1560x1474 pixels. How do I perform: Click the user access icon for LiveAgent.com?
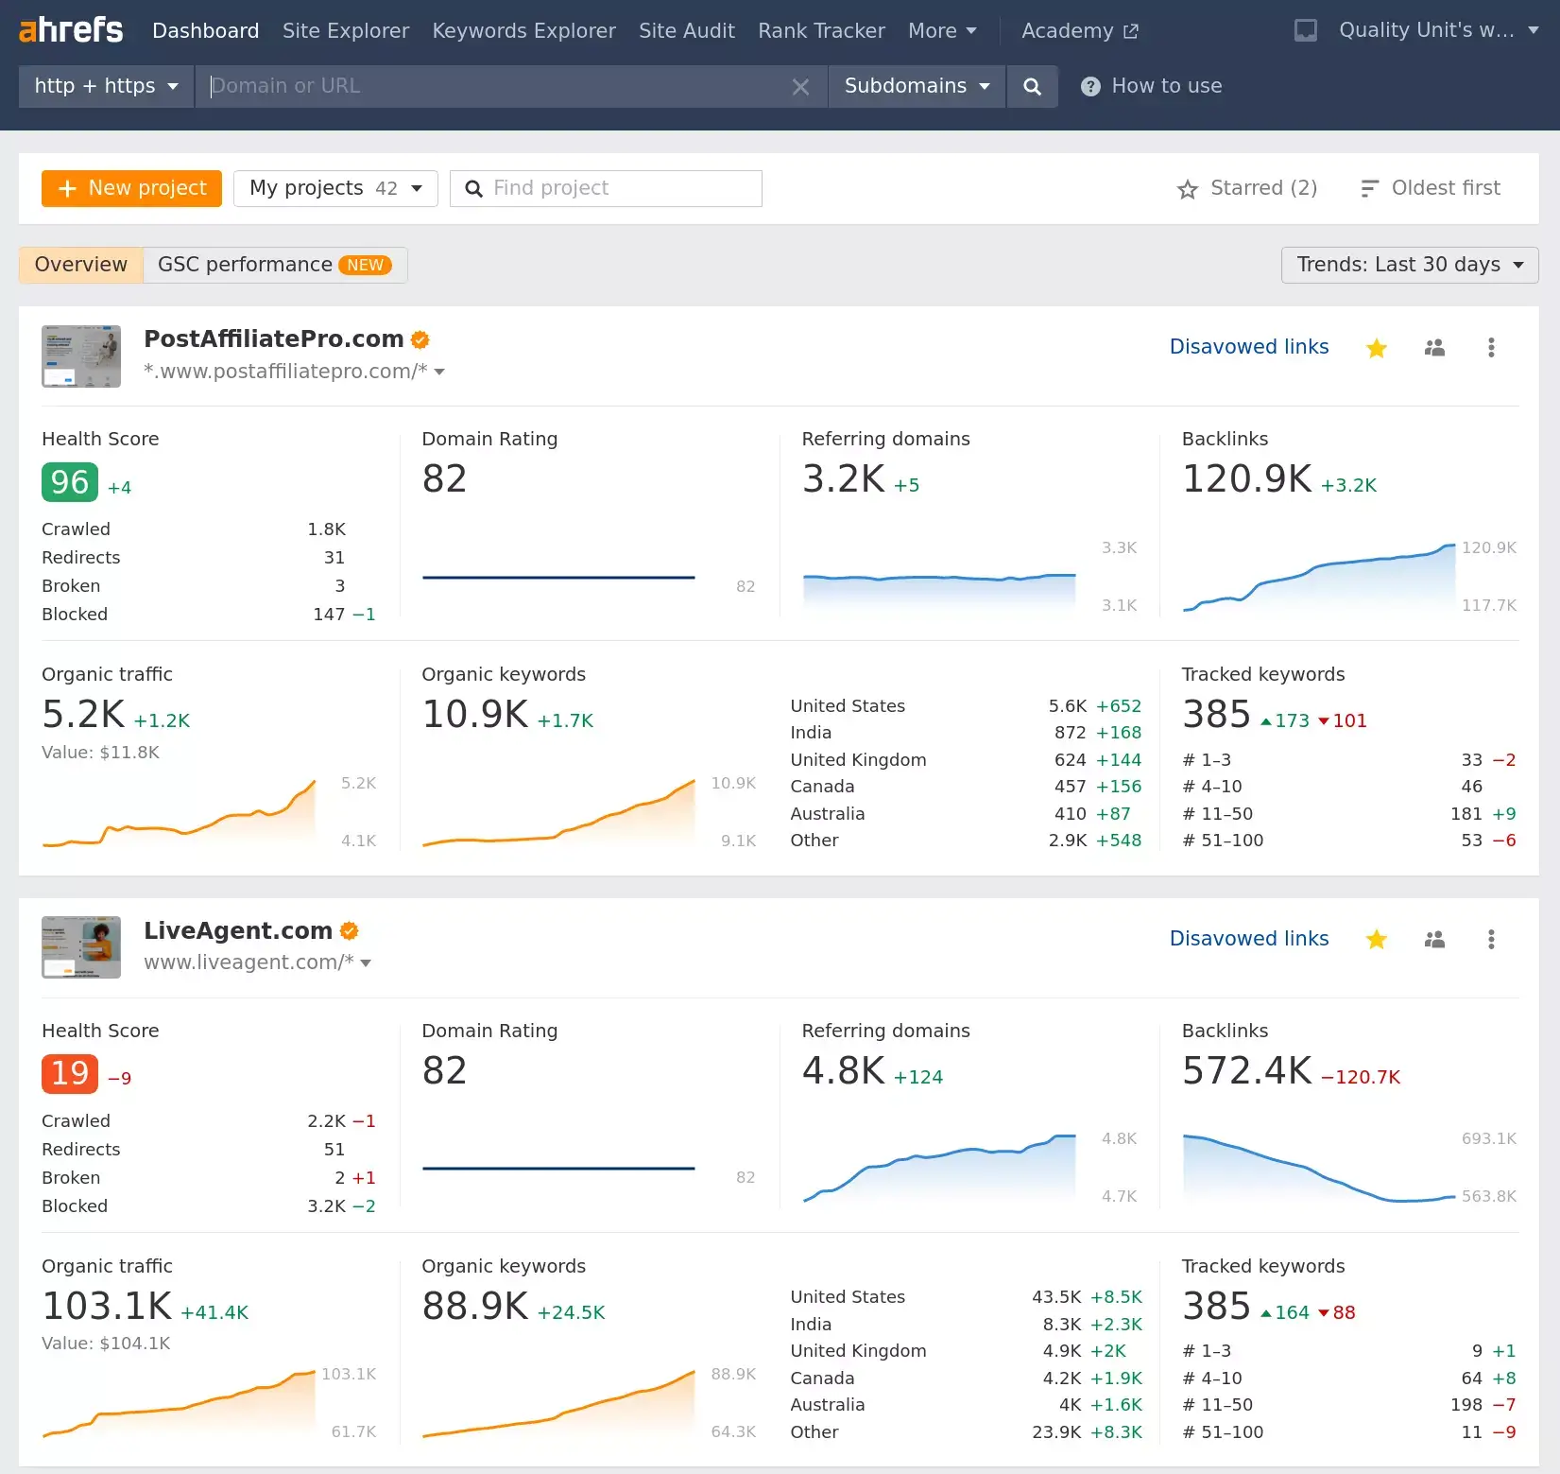point(1434,939)
